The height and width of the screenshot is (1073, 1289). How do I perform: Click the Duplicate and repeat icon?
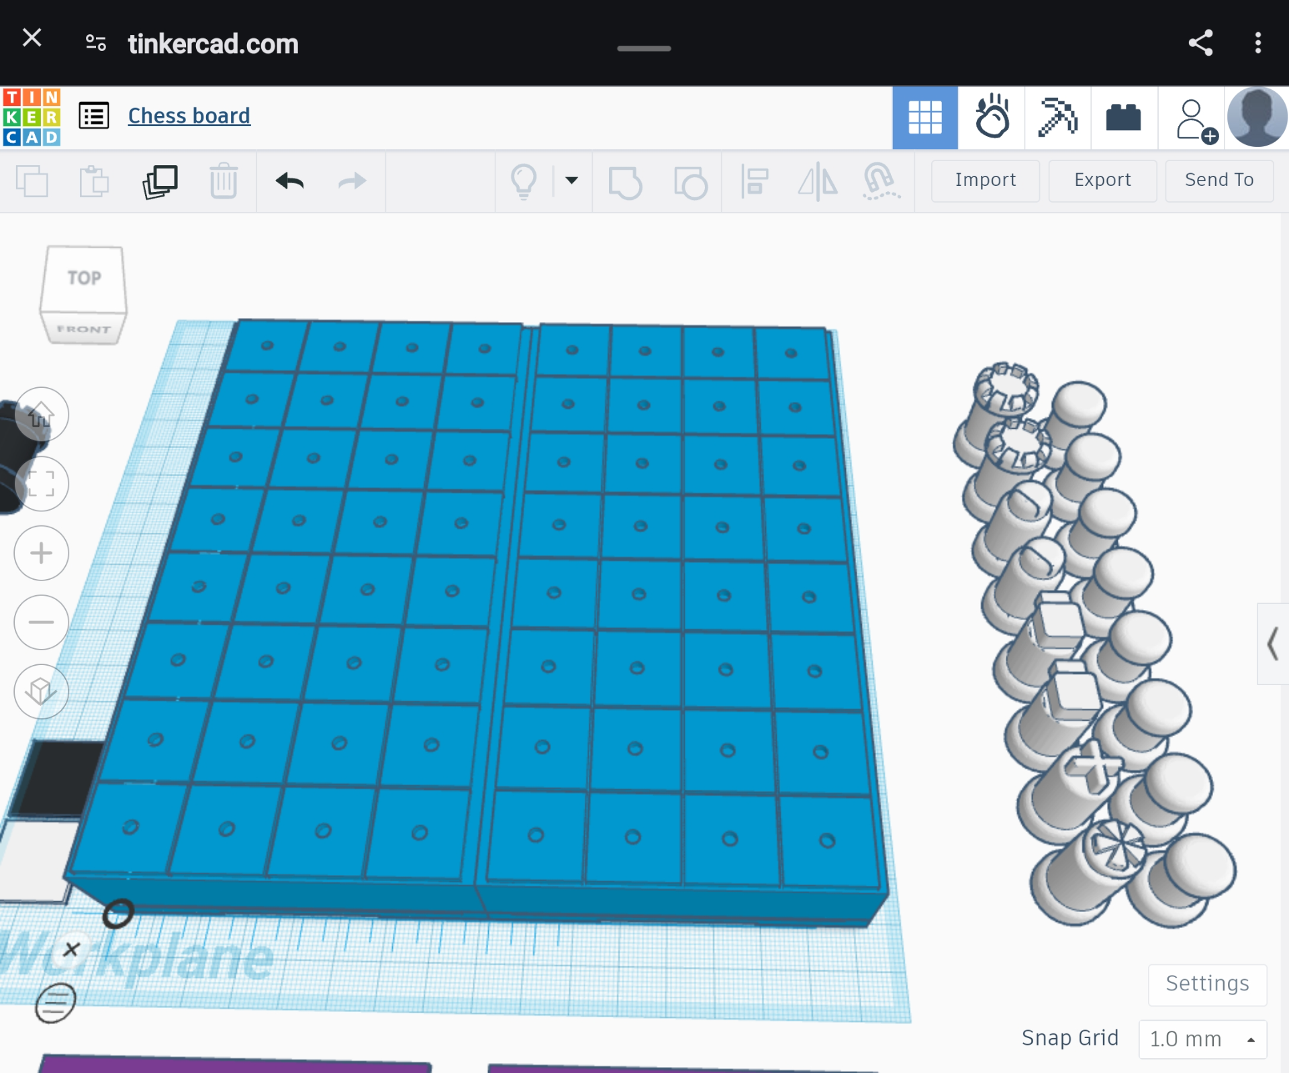(160, 181)
